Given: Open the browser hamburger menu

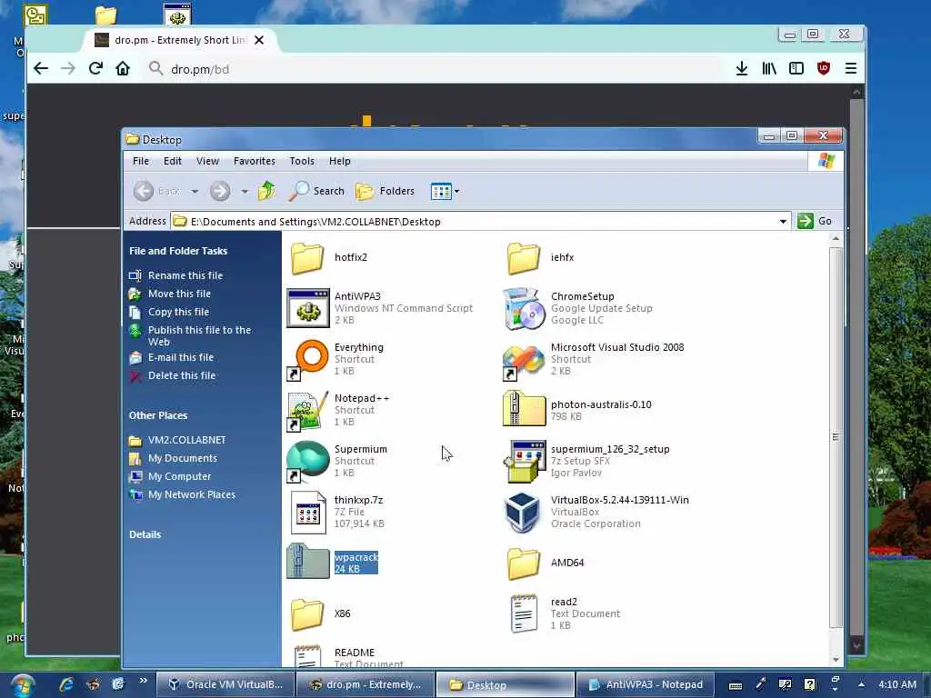Looking at the screenshot, I should pyautogui.click(x=851, y=68).
